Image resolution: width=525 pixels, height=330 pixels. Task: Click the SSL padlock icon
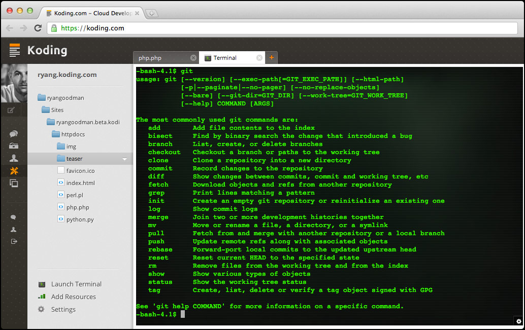pos(54,28)
